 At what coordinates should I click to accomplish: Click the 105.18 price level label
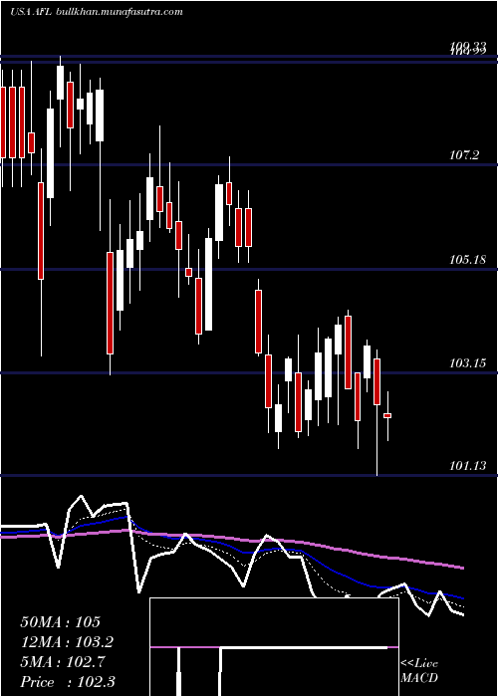467,259
